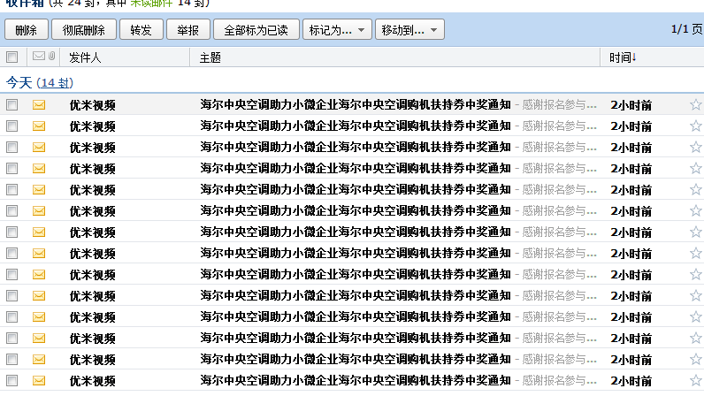
Task: Check the checkbox of the fifth email row
Action: 12,189
